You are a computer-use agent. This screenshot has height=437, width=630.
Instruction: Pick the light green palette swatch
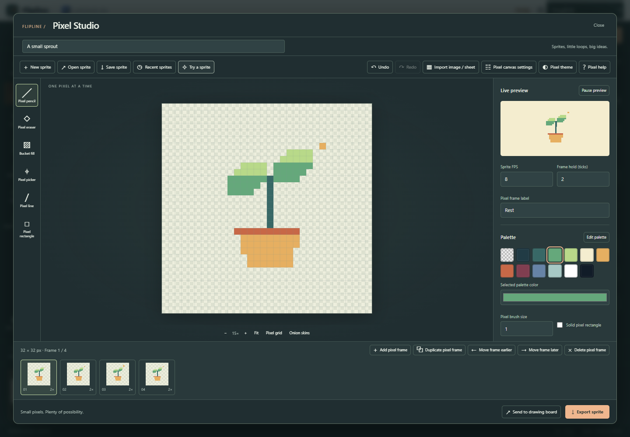click(571, 255)
